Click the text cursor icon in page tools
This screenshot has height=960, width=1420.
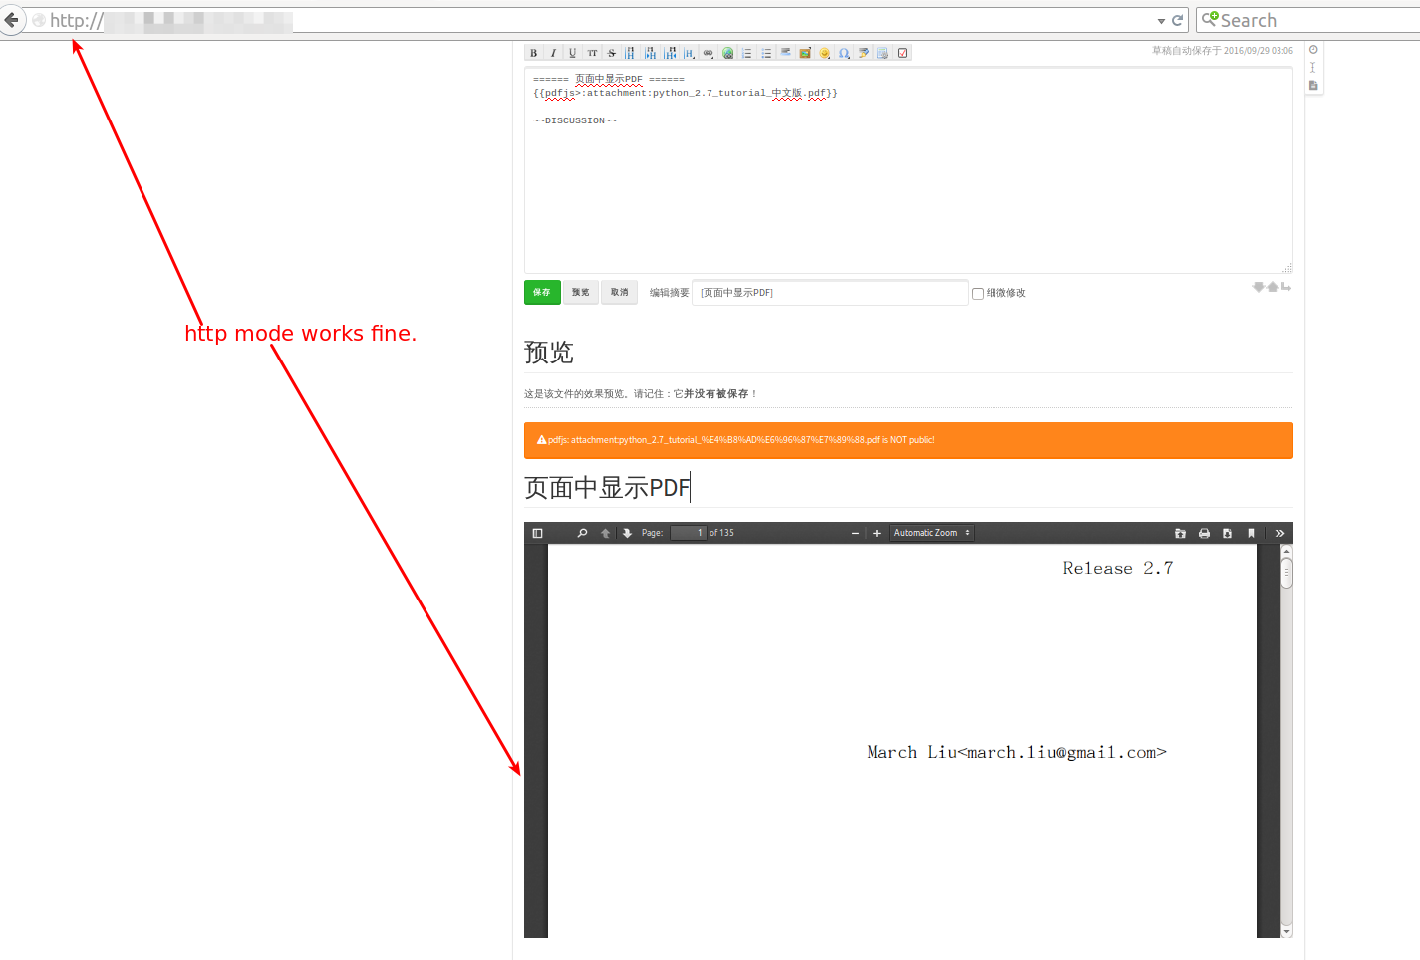point(1313,68)
